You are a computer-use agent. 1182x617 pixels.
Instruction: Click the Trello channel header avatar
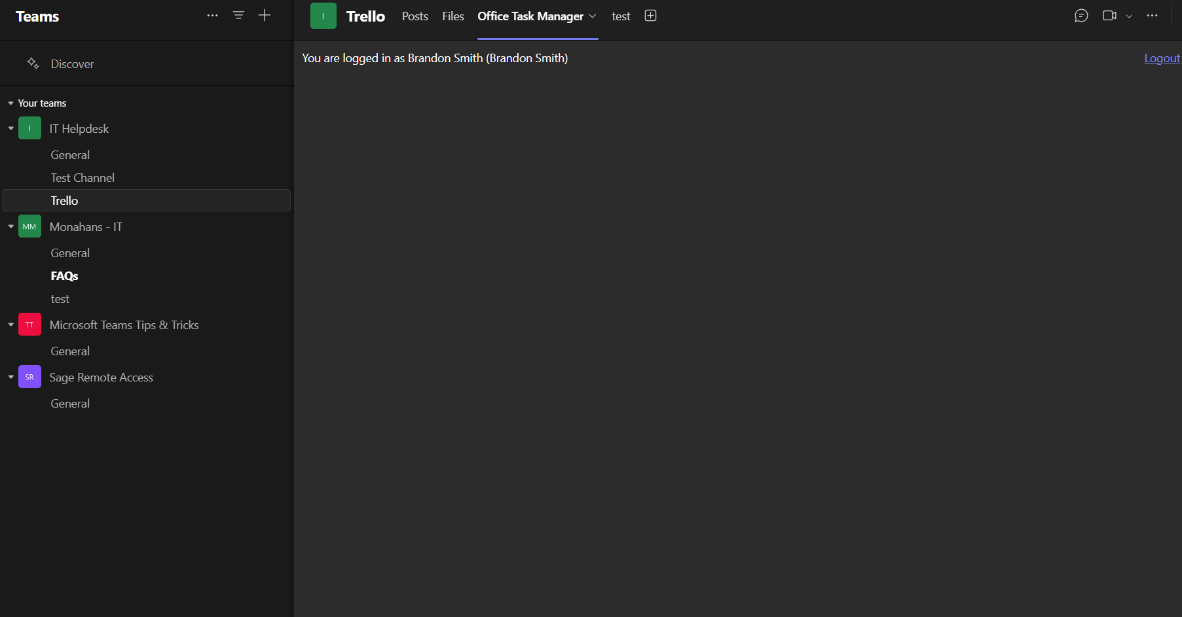[x=323, y=16]
